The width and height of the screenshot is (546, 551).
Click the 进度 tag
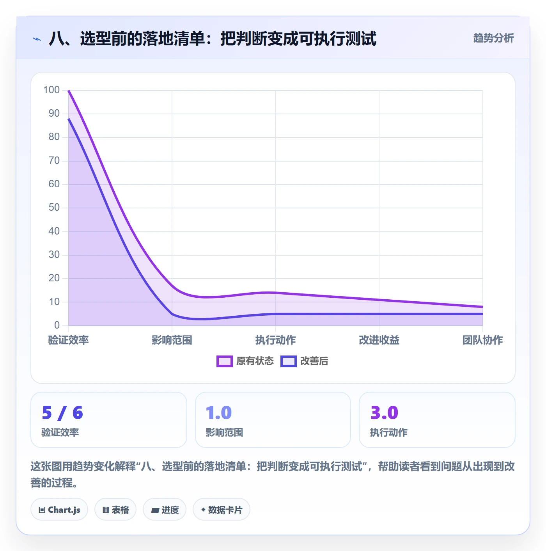click(165, 510)
